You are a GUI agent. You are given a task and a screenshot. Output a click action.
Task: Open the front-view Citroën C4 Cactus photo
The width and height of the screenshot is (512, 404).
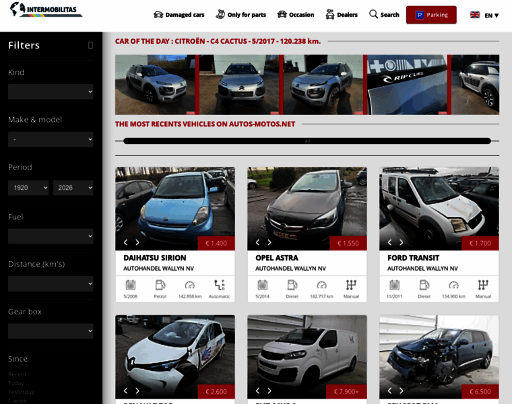pos(239,85)
